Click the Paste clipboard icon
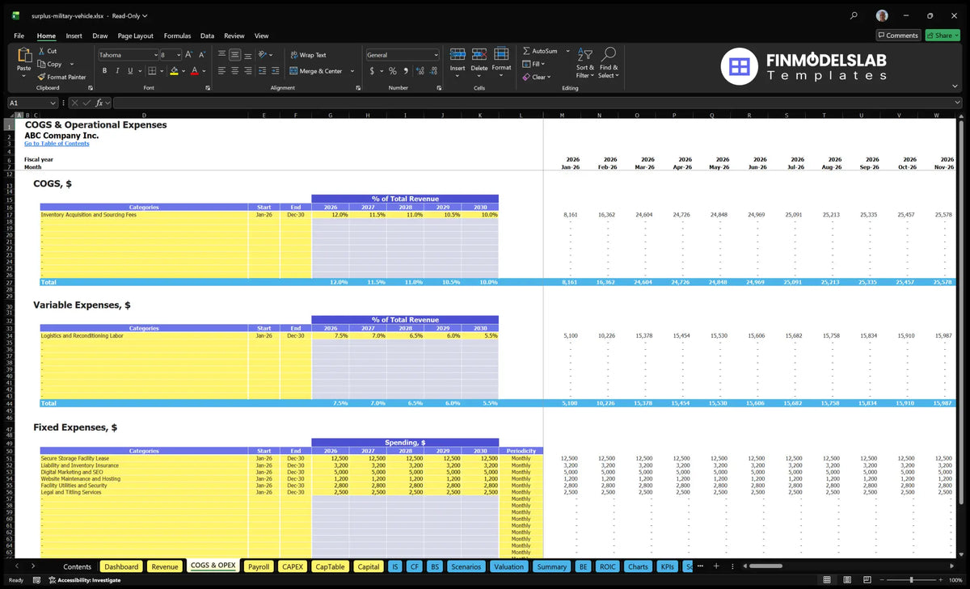The height and width of the screenshot is (589, 970). click(24, 57)
